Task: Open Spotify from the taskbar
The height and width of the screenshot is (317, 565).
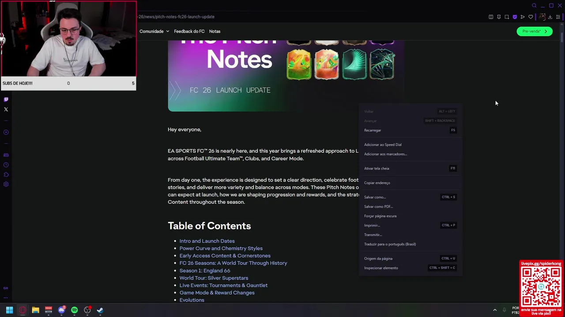Action: tap(74, 310)
